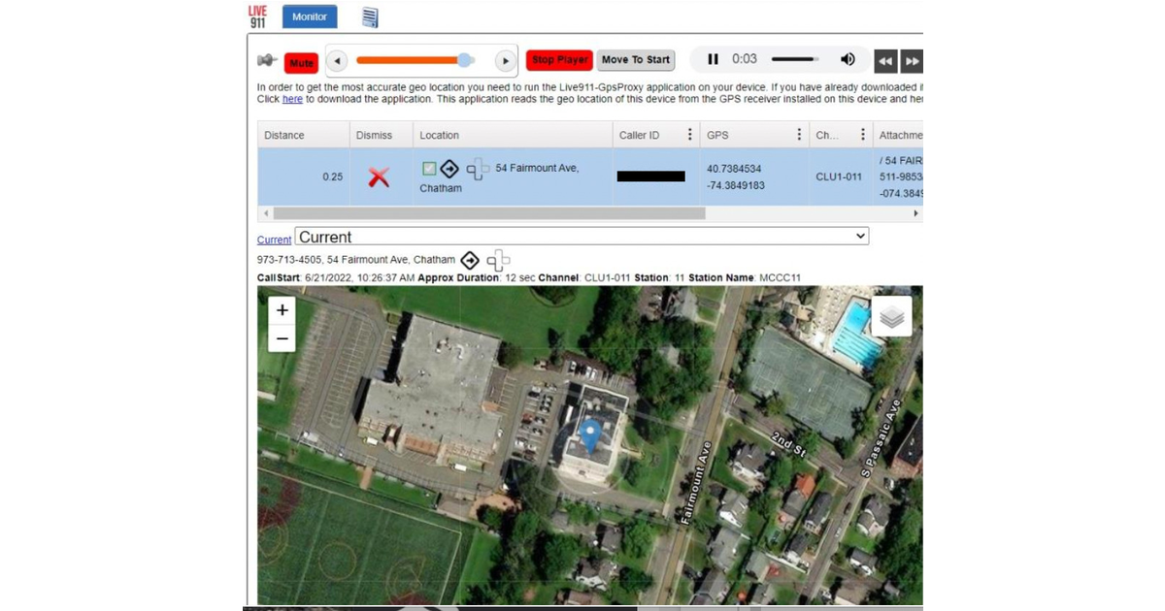The image size is (1165, 611).
Task: Switch to the Monitor tab
Action: point(310,16)
